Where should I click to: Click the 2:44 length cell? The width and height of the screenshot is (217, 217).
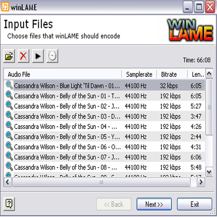point(196,137)
